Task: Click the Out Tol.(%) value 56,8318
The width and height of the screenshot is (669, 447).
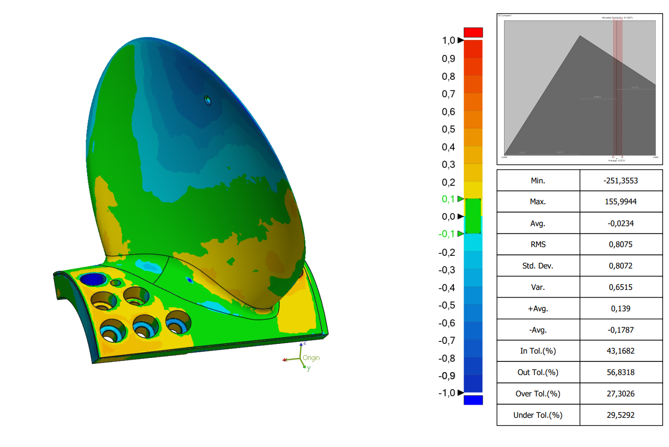Action: 620,372
